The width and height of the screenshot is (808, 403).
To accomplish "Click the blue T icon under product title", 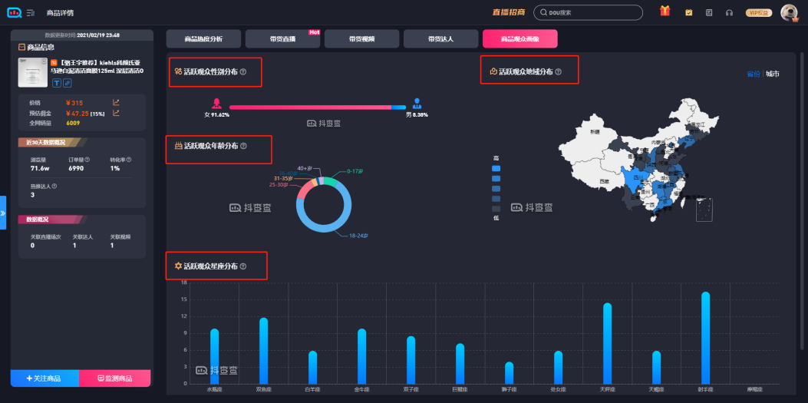I will point(57,82).
